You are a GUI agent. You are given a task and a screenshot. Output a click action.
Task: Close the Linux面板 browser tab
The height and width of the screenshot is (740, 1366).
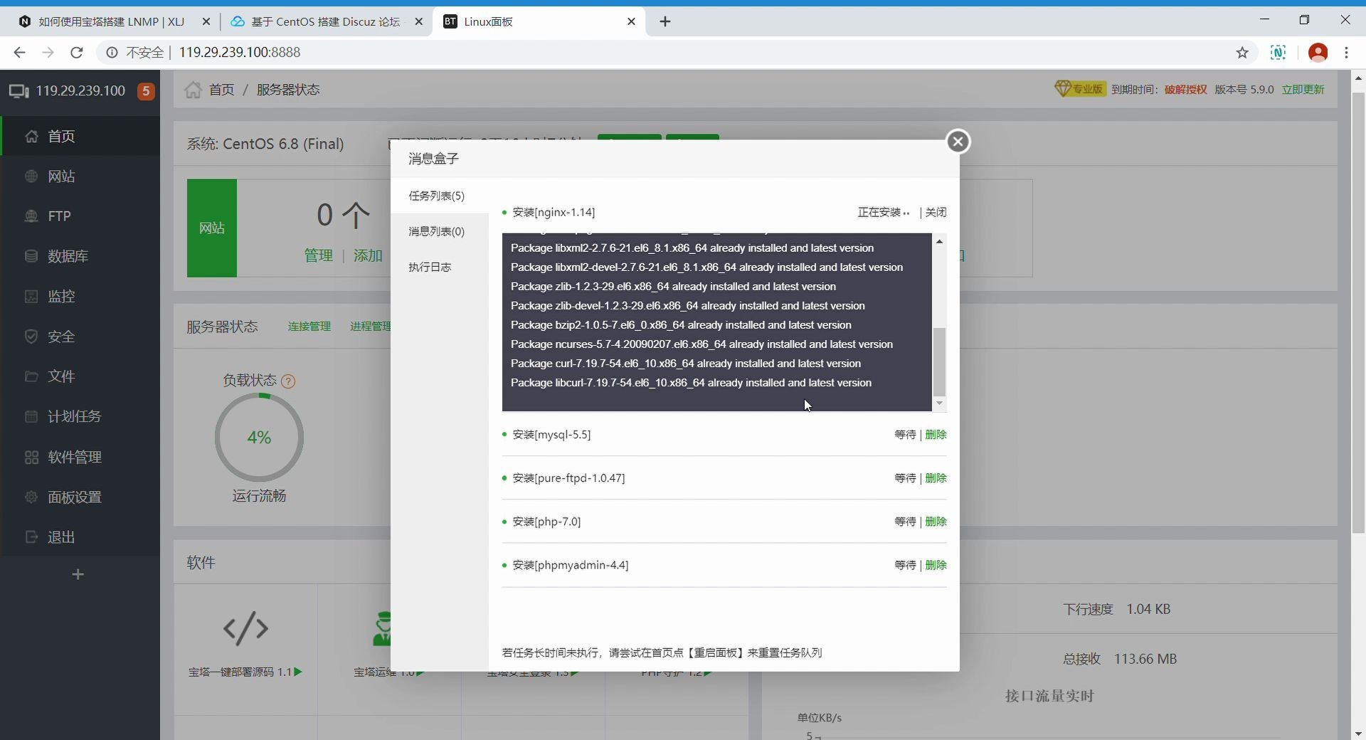point(631,21)
